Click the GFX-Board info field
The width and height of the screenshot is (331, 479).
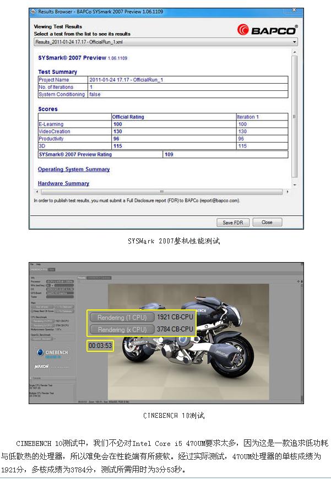(60, 293)
